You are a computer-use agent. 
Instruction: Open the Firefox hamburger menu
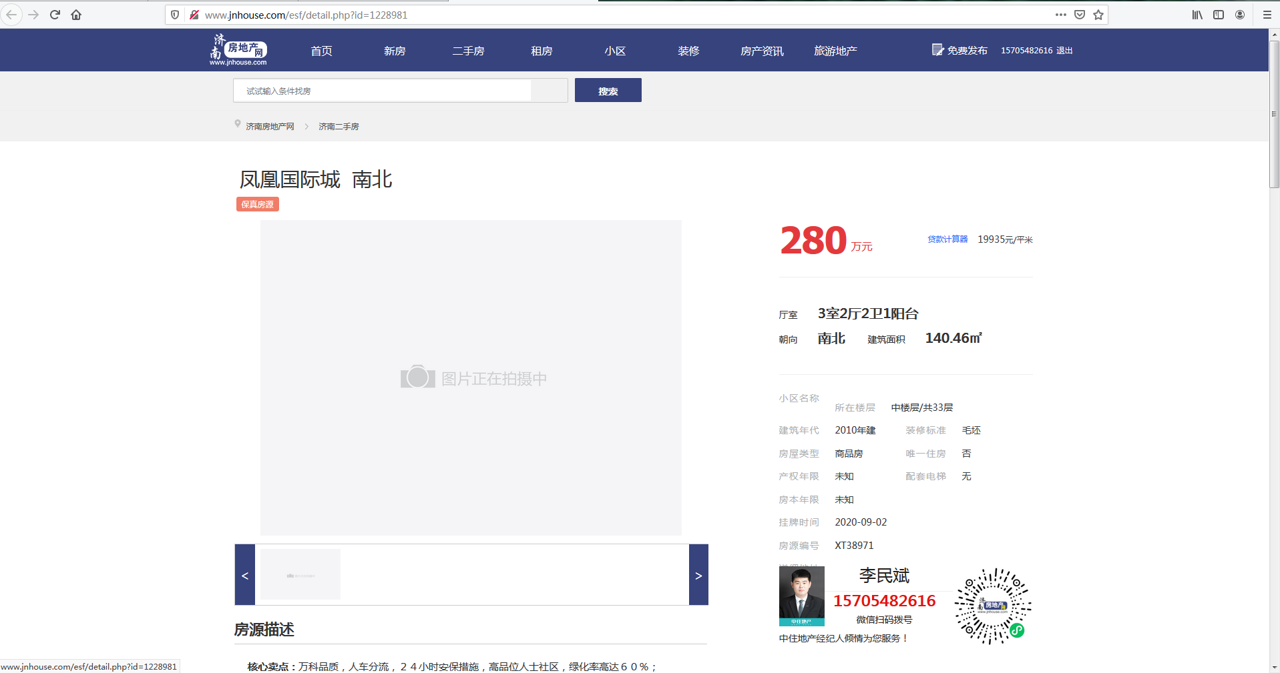1267,15
